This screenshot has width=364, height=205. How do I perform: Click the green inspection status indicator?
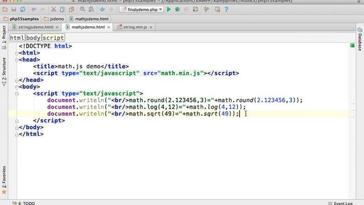(352, 46)
